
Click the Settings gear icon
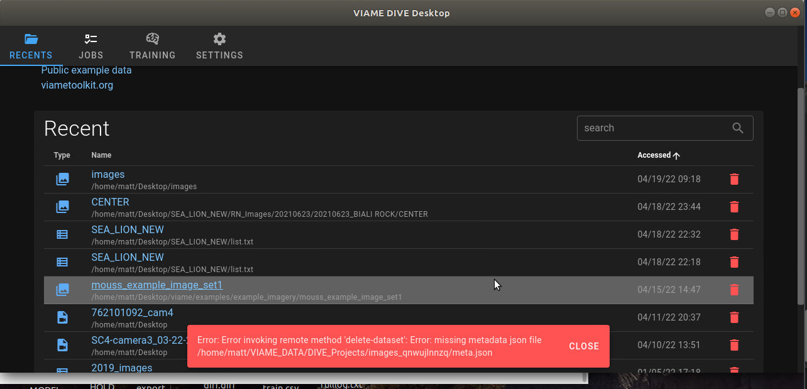click(219, 39)
